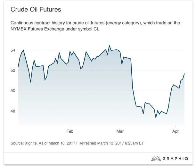Image resolution: width=196 pixels, height=166 pixels.
Task: Open the Crude Oil Futures title link
Action: tap(36, 9)
